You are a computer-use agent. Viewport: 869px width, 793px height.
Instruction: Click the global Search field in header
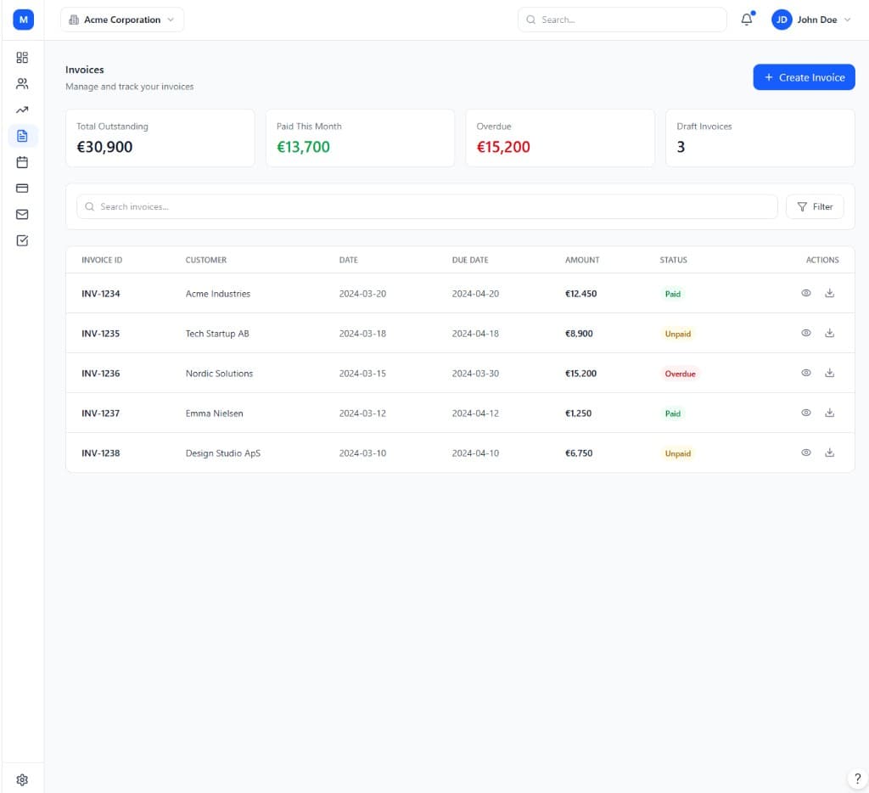[622, 20]
